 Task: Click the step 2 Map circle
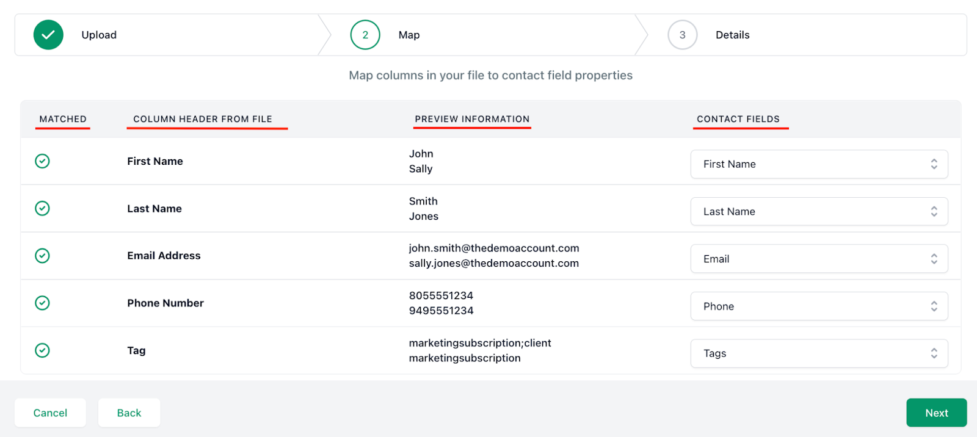tap(365, 35)
